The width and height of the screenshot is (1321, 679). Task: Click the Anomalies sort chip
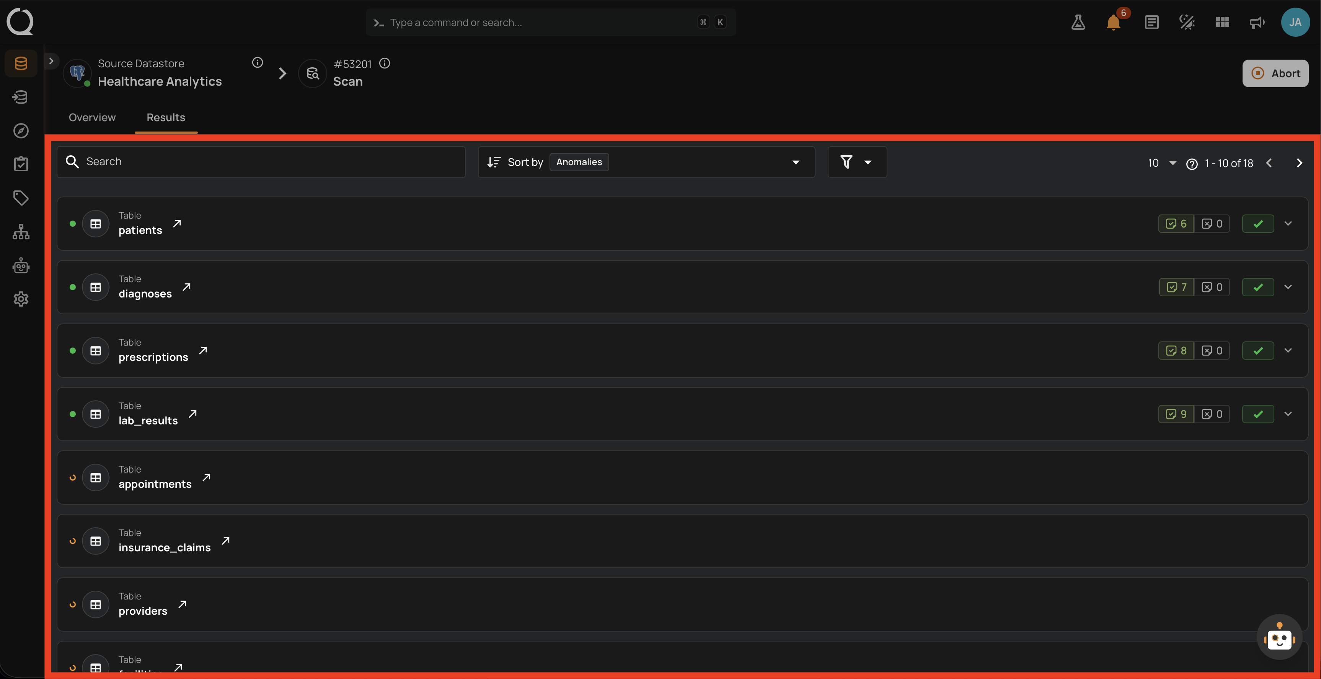(579, 162)
